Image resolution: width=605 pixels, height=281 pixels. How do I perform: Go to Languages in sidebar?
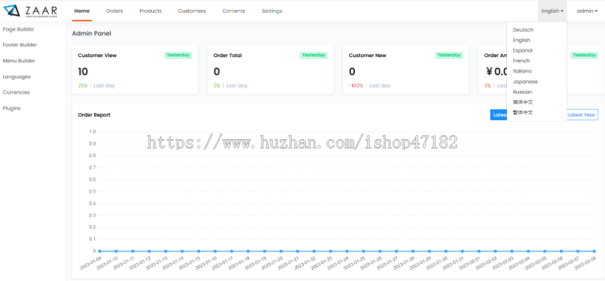[x=17, y=77]
